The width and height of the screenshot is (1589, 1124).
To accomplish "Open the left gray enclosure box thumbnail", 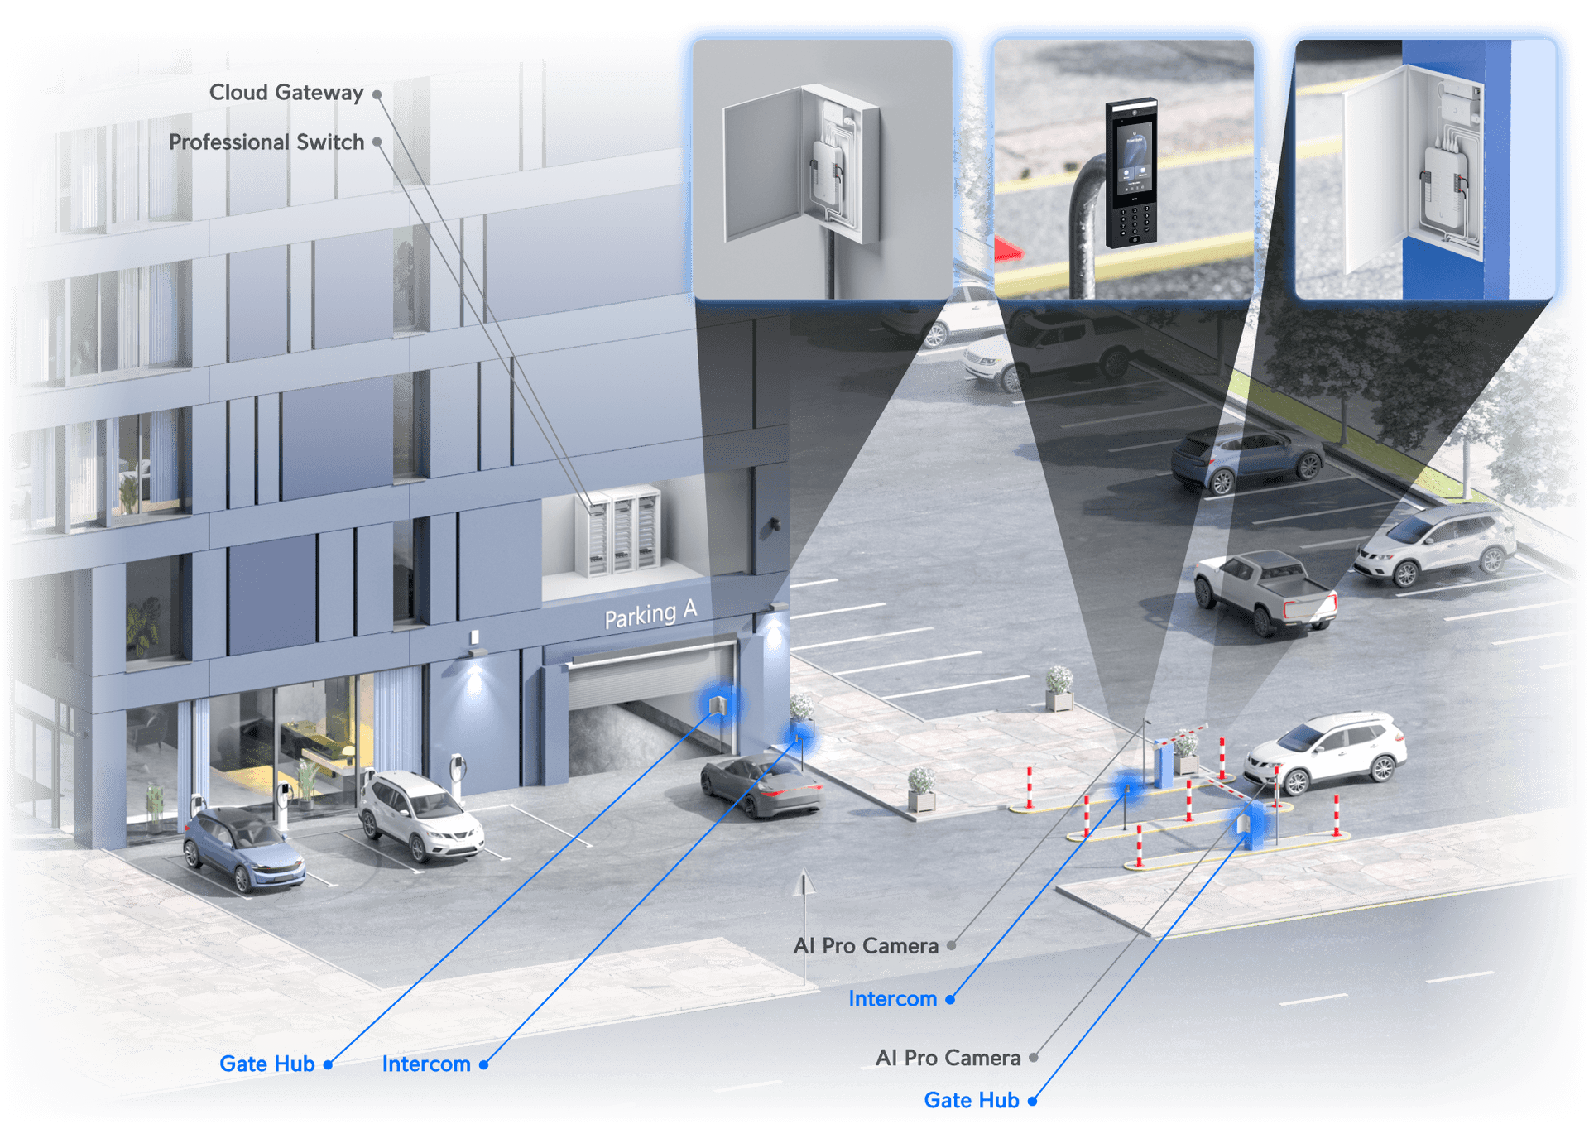I will [822, 168].
